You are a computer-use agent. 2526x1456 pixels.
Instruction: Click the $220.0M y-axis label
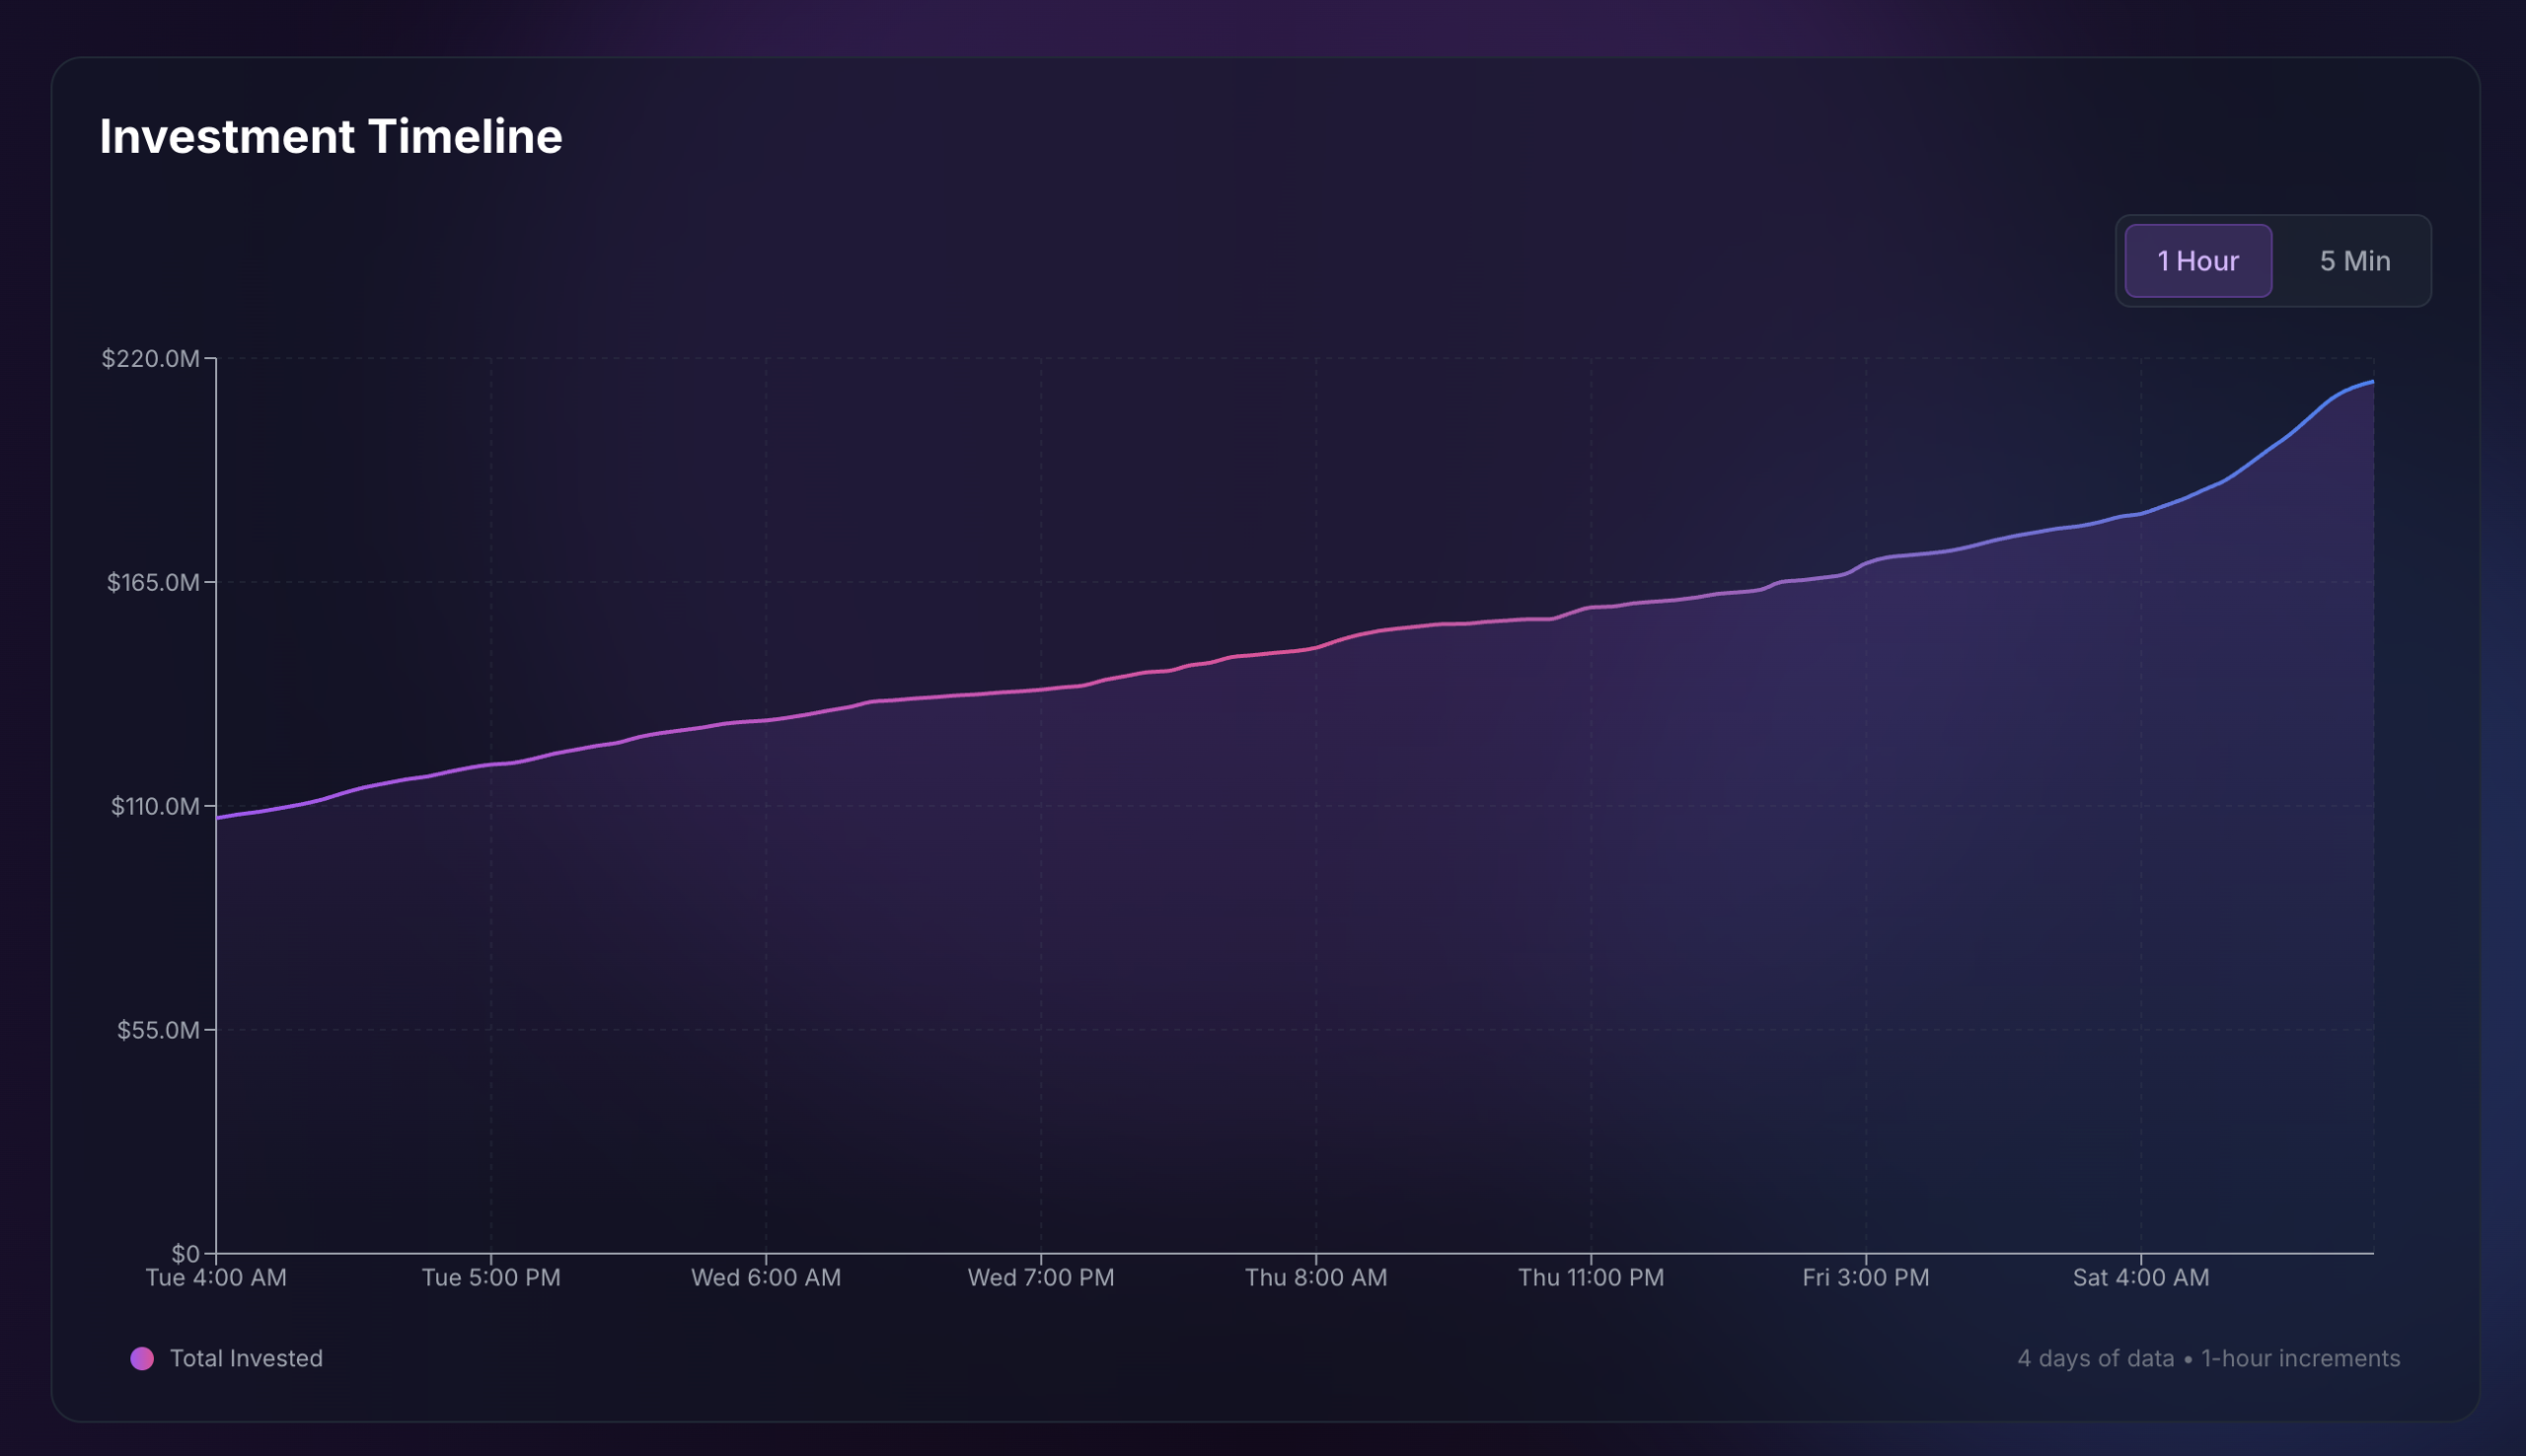[x=150, y=358]
